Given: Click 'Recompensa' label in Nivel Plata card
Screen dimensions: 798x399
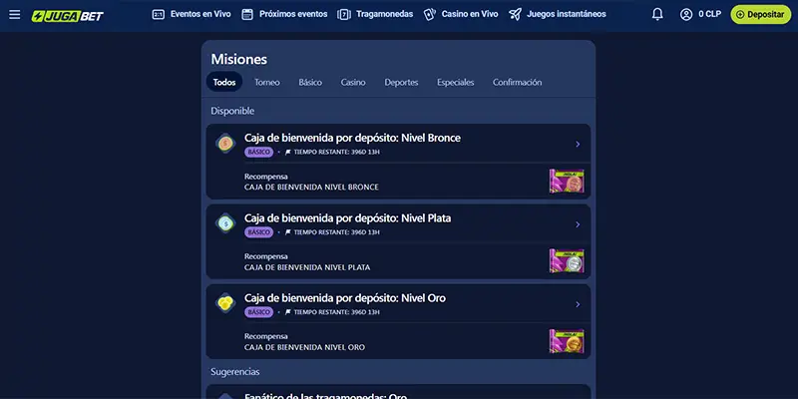Looking at the screenshot, I should 266,256.
